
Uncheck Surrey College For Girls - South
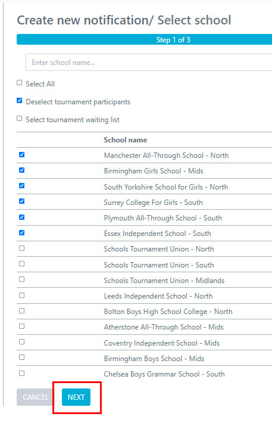pyautogui.click(x=22, y=201)
